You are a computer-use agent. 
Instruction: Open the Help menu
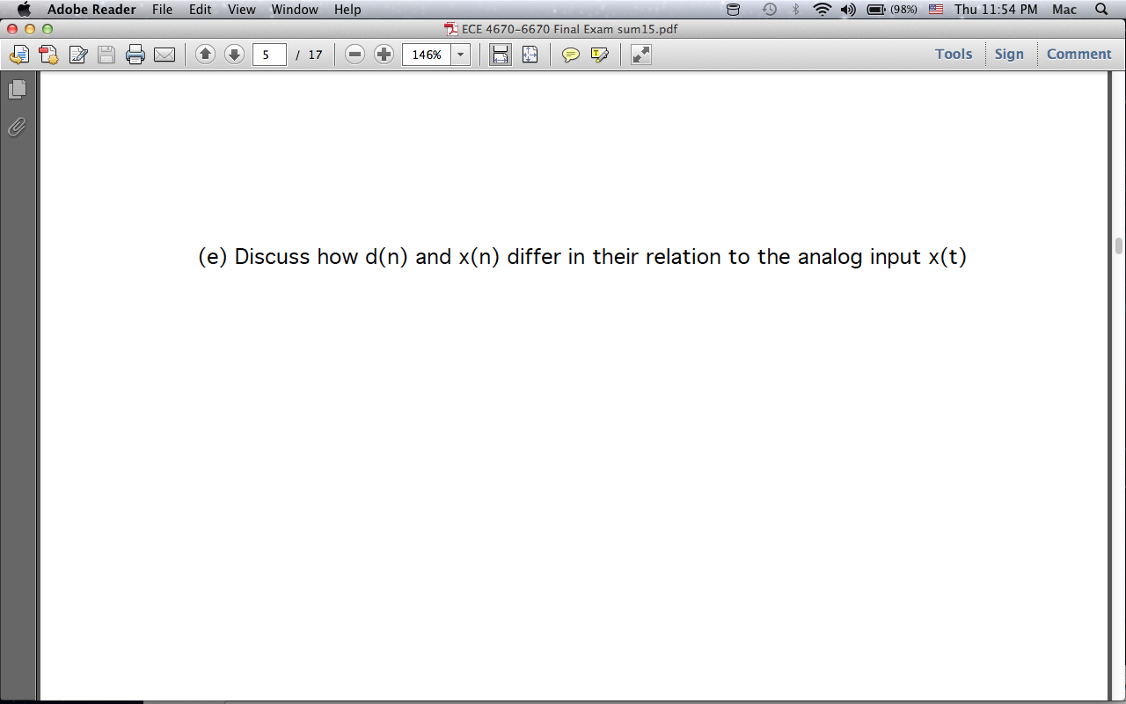[x=347, y=10]
